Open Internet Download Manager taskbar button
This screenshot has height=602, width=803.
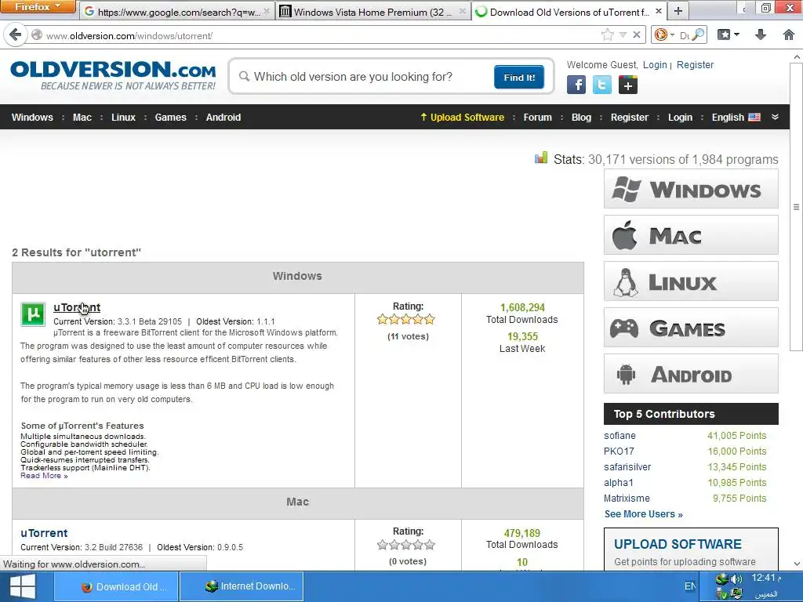coord(242,586)
